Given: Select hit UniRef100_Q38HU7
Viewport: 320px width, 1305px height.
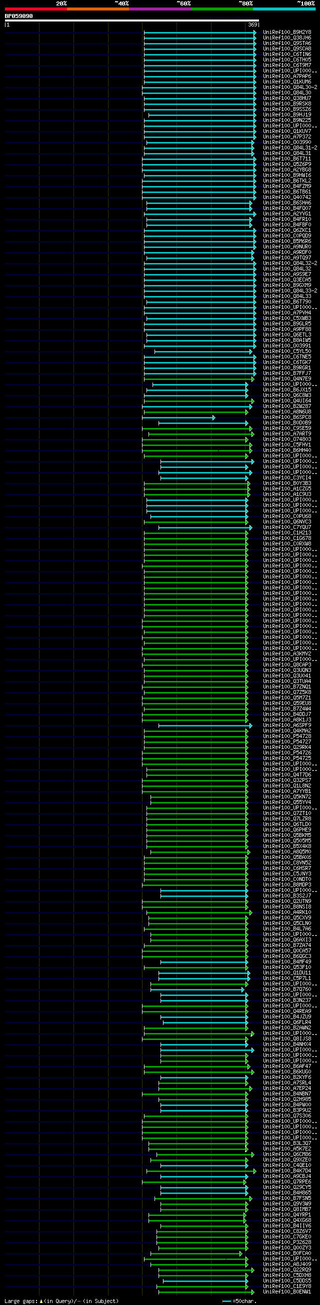Looking at the screenshot, I should pos(287,98).
